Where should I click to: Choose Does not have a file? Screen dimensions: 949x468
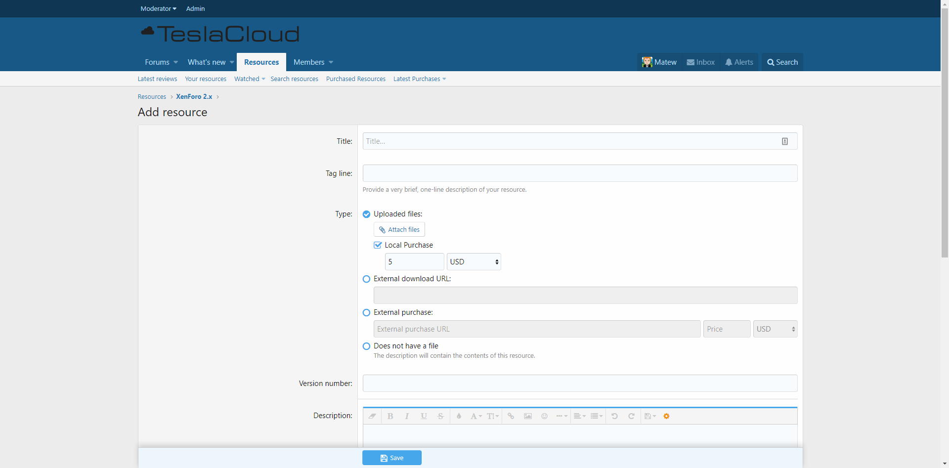(x=366, y=346)
